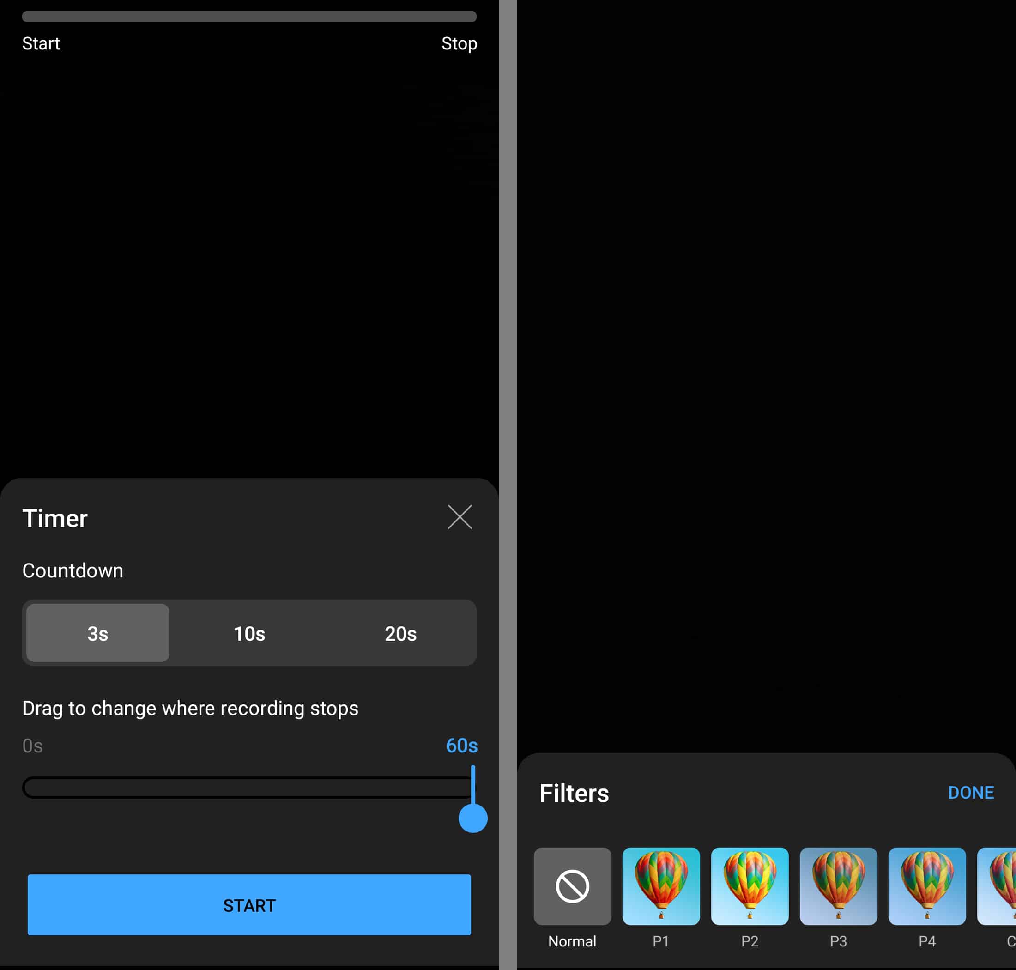Viewport: 1016px width, 970px height.
Task: Click the START button
Action: click(x=249, y=904)
